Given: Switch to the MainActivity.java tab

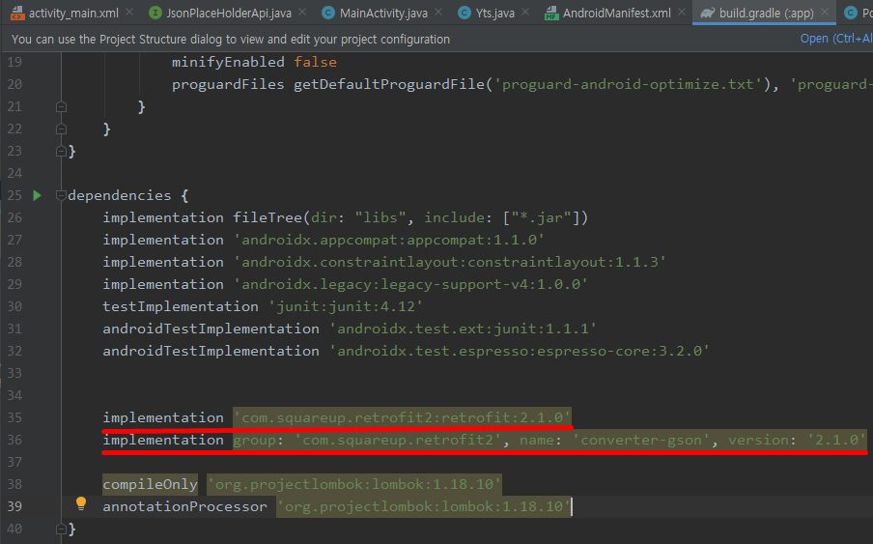Looking at the screenshot, I should [x=383, y=13].
